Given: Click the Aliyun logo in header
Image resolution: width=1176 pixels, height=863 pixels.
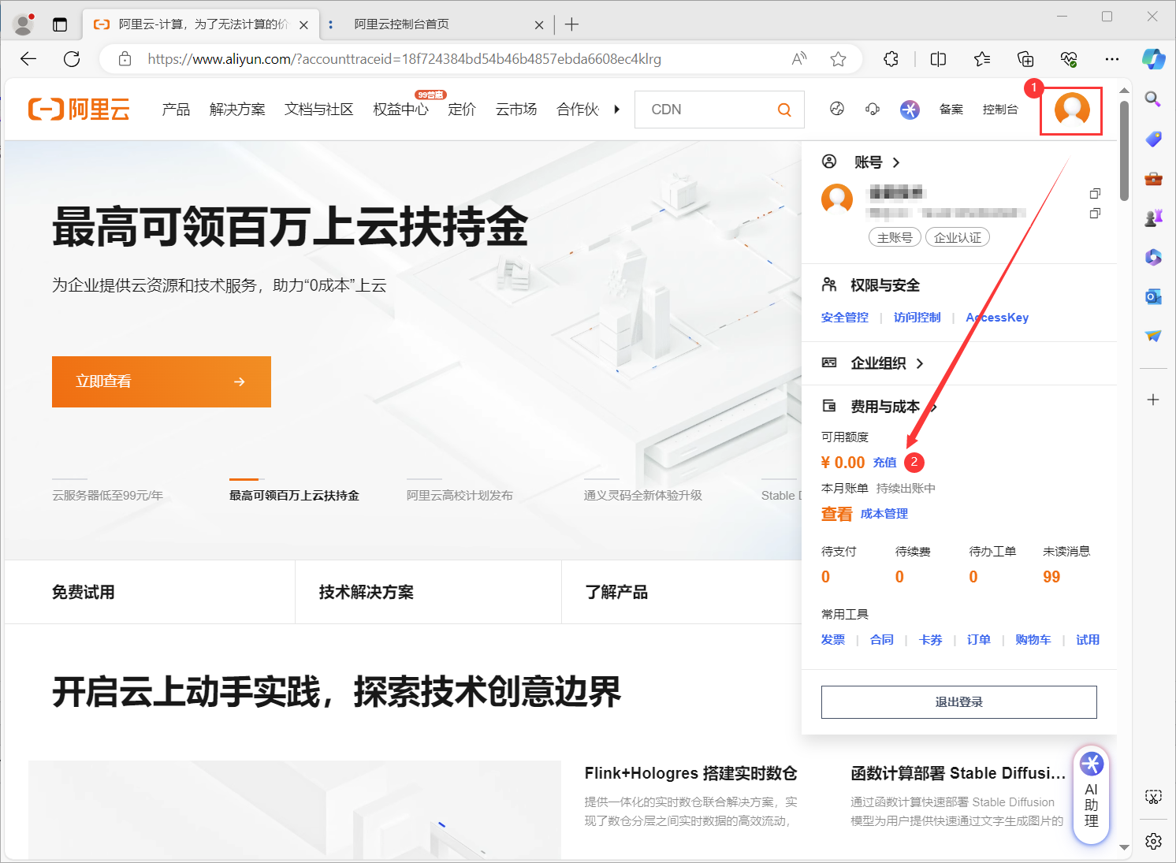Looking at the screenshot, I should tap(79, 110).
